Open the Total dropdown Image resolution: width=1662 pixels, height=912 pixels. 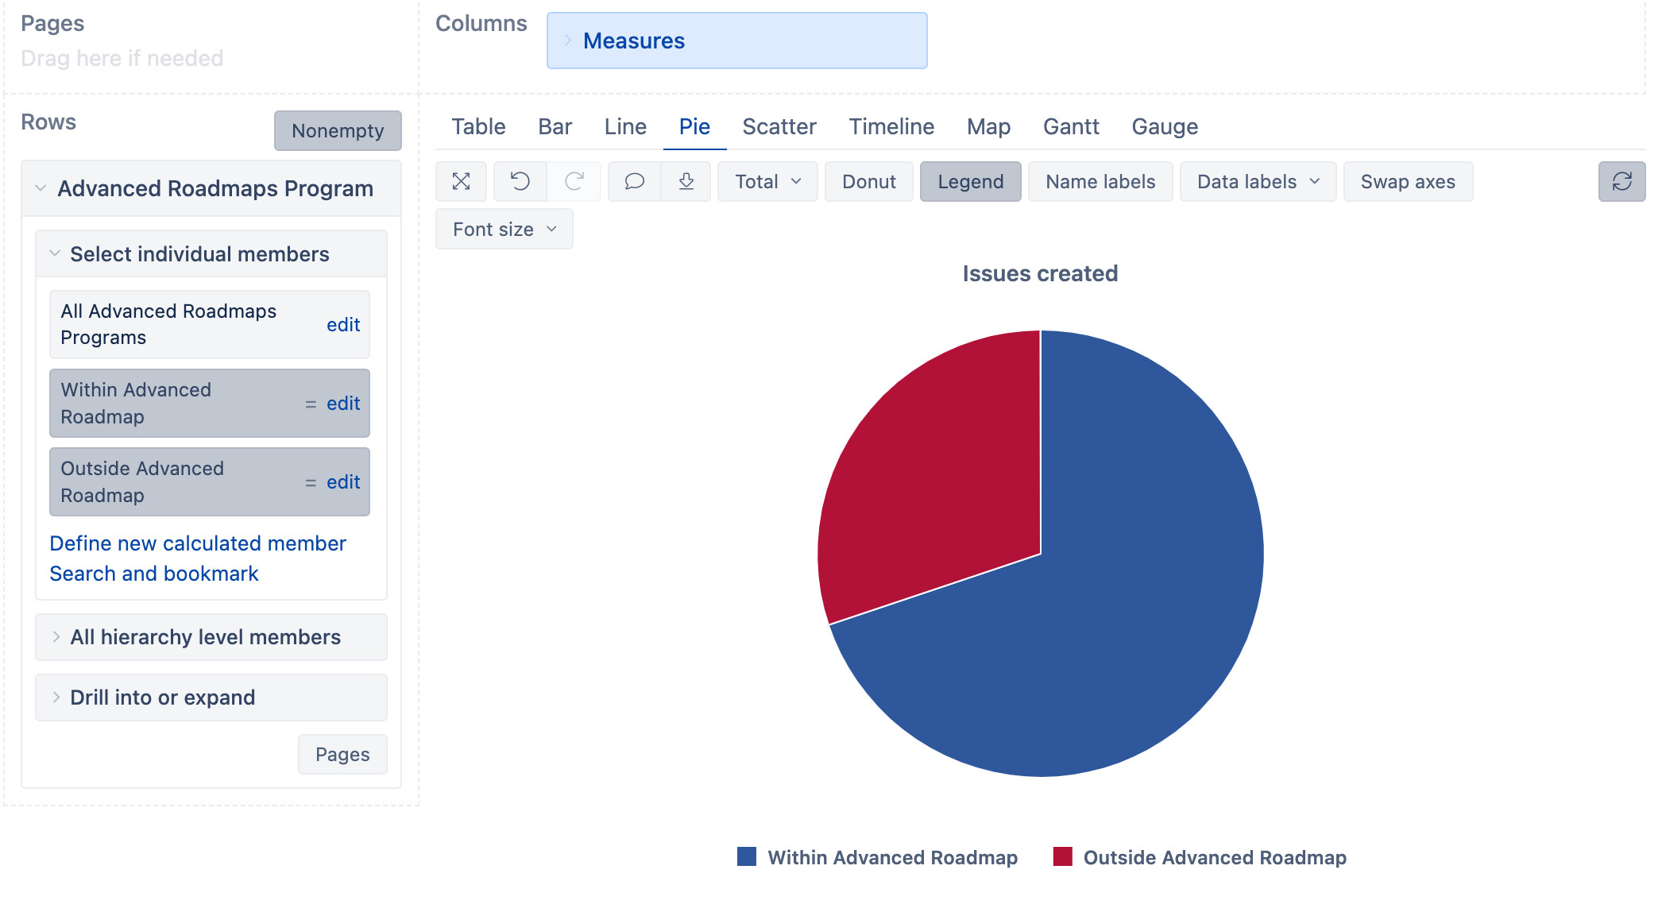[767, 181]
